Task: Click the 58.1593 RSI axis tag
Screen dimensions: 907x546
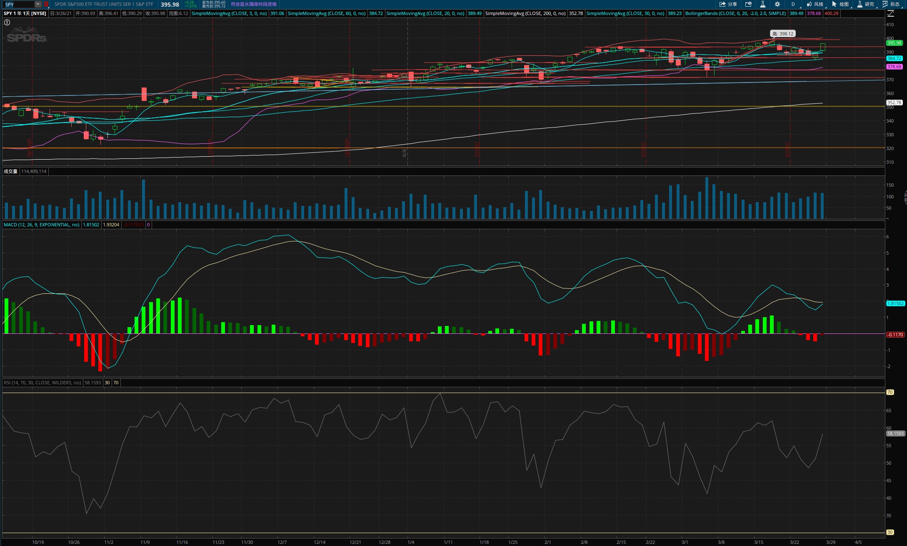Action: pos(895,433)
